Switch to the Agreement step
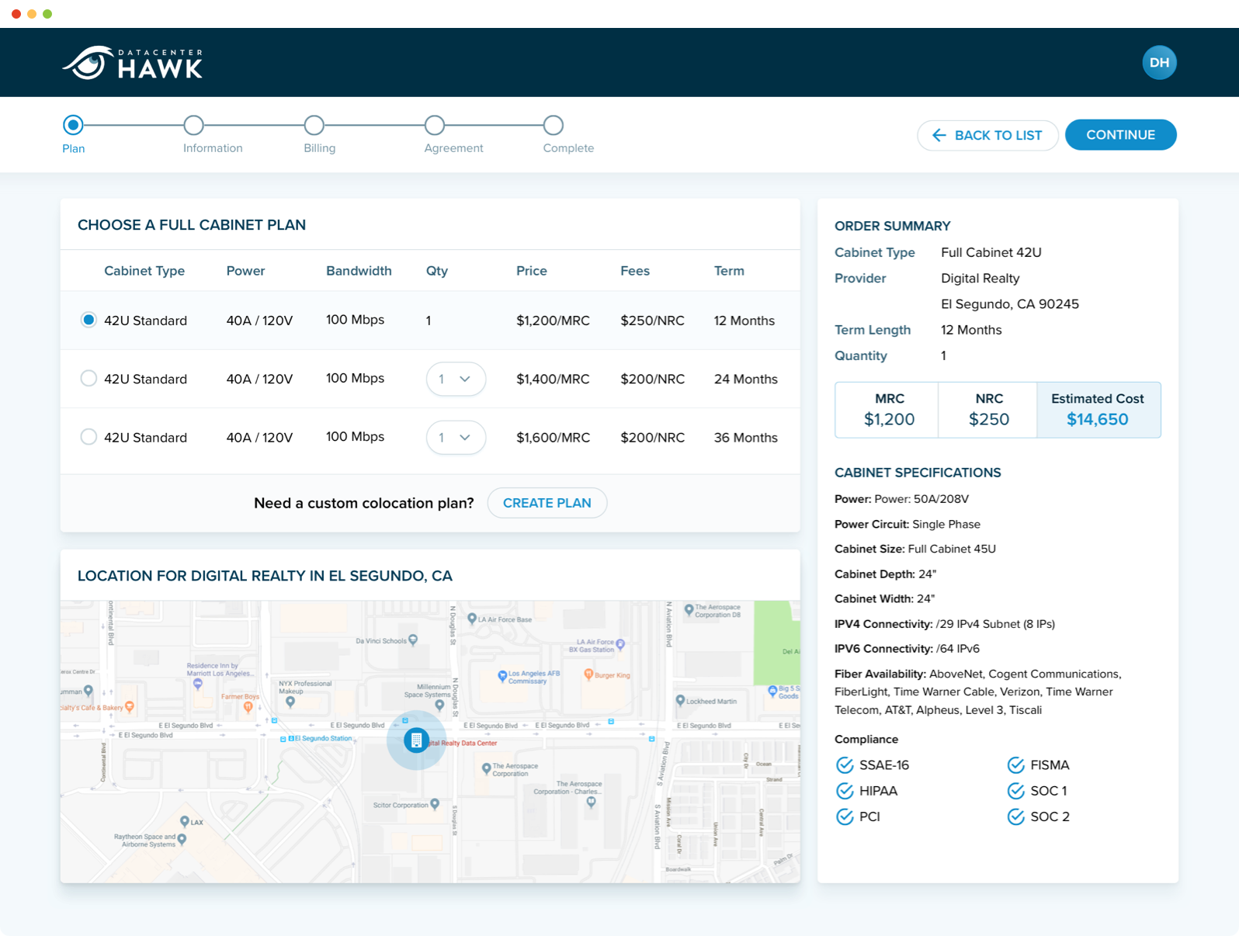Viewport: 1239px width, 936px height. (x=435, y=125)
